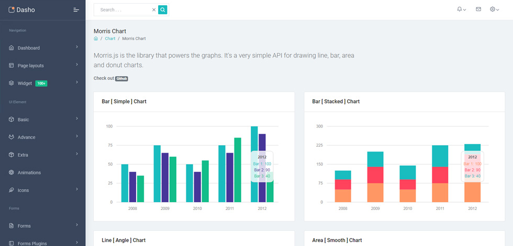The height and width of the screenshot is (246, 513).
Task: Open the settings gear dropdown
Action: (494, 9)
